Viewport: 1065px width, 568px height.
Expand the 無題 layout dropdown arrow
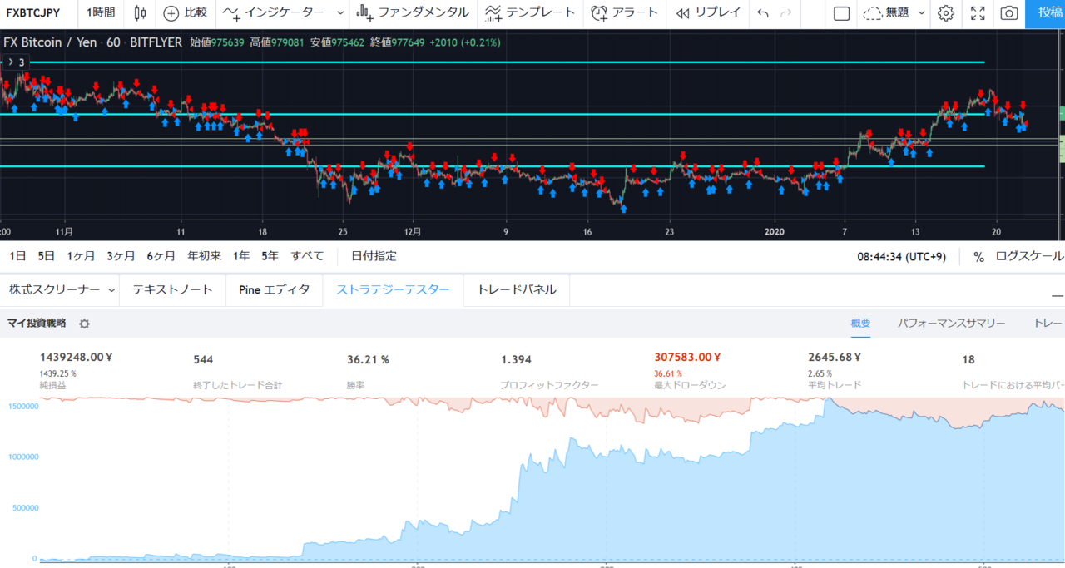coord(921,13)
